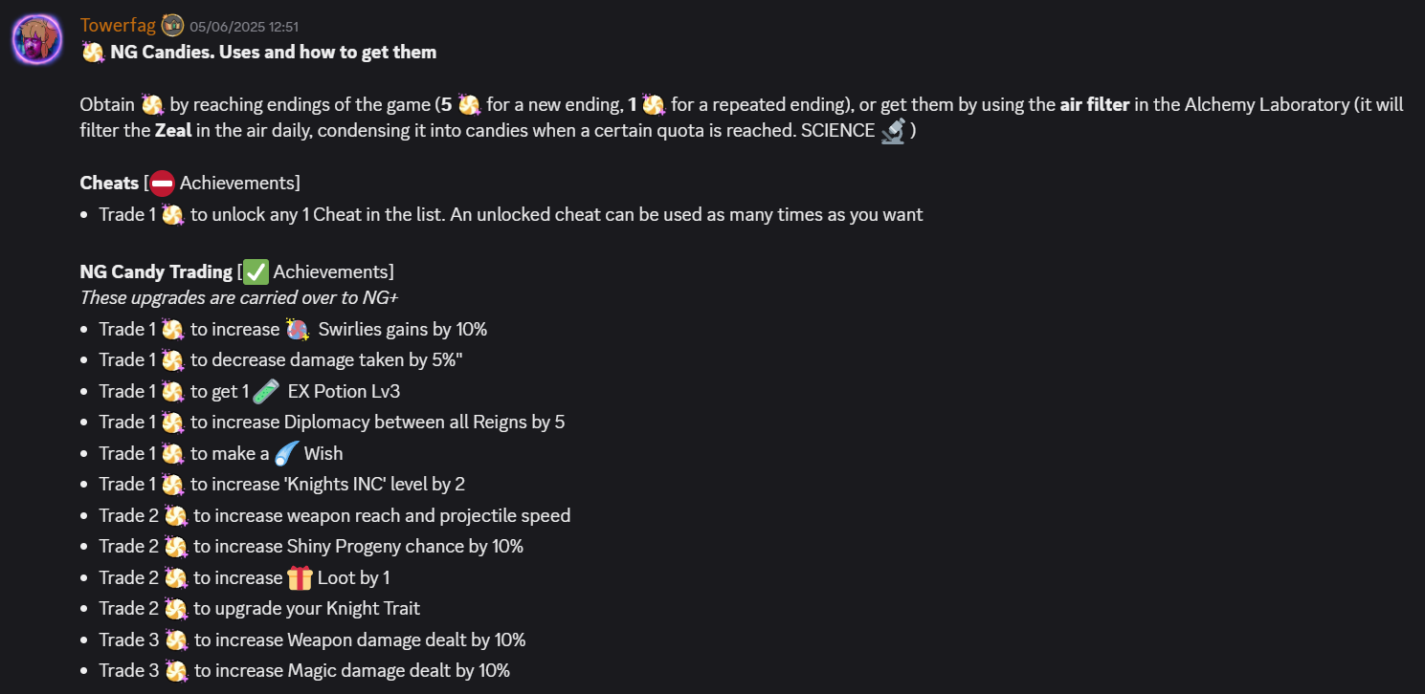Image resolution: width=1425 pixels, height=694 pixels.
Task: Click the Towerfag username
Action: [x=118, y=25]
